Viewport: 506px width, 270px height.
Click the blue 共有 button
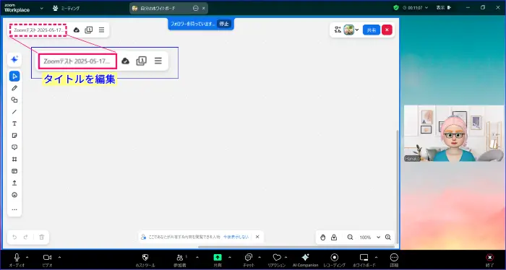coord(372,30)
